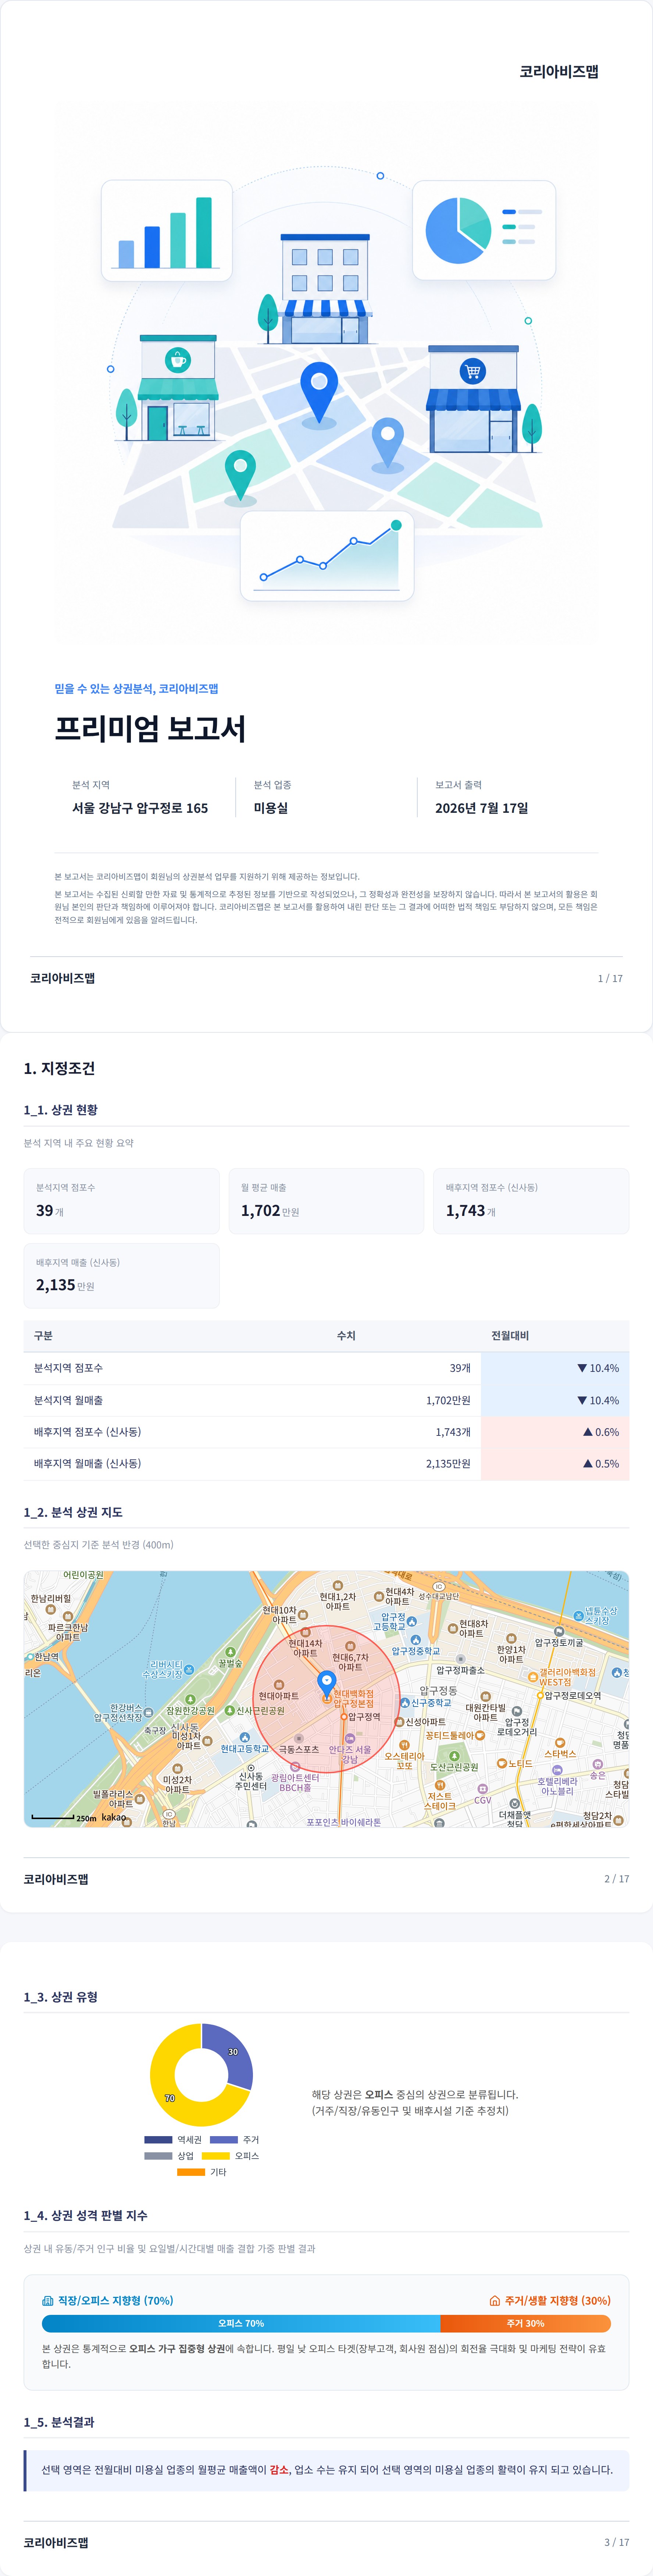This screenshot has width=653, height=2576.
Task: Click the address 서울 강남구 압구정로 165
Action: (x=140, y=808)
